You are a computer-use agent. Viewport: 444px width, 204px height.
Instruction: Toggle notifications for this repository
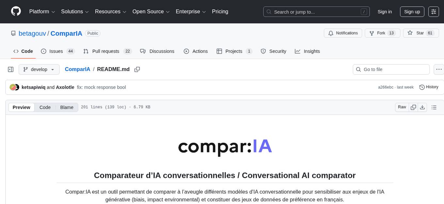[x=343, y=33]
